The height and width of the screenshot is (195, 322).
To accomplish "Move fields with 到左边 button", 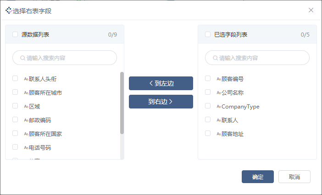I will (161, 83).
